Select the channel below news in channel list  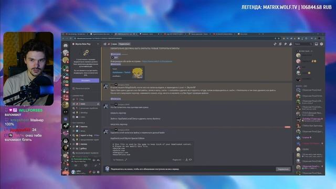86,108
